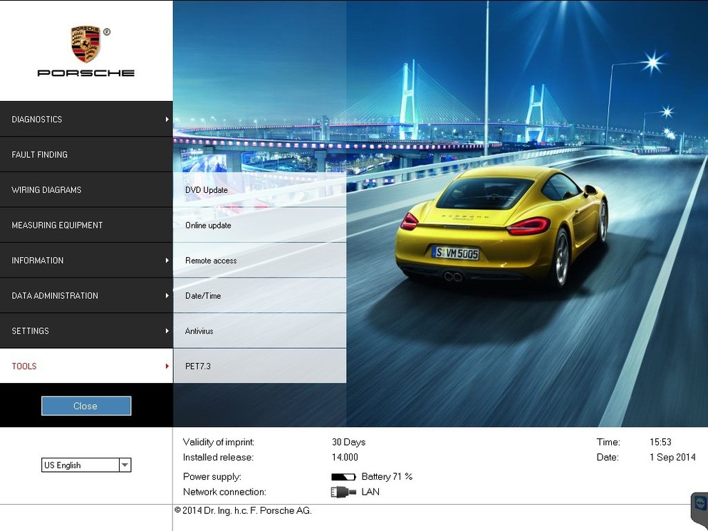Open the US English language dropdown
708x531 pixels.
tap(86, 465)
